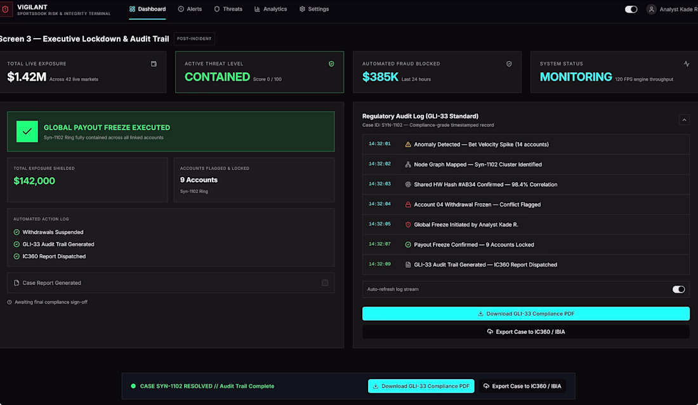Click the Node Graph Mapped log entry text
This screenshot has height=405, width=698.
coord(478,164)
